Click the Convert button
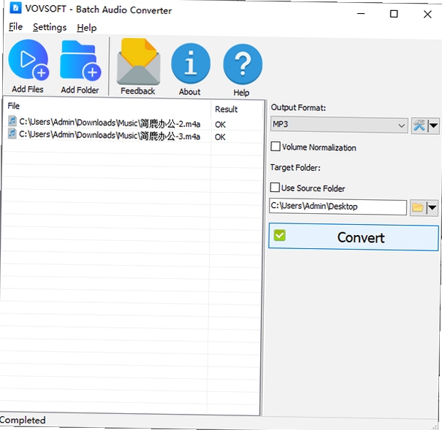Screen dimensions: 442x430 354,237
